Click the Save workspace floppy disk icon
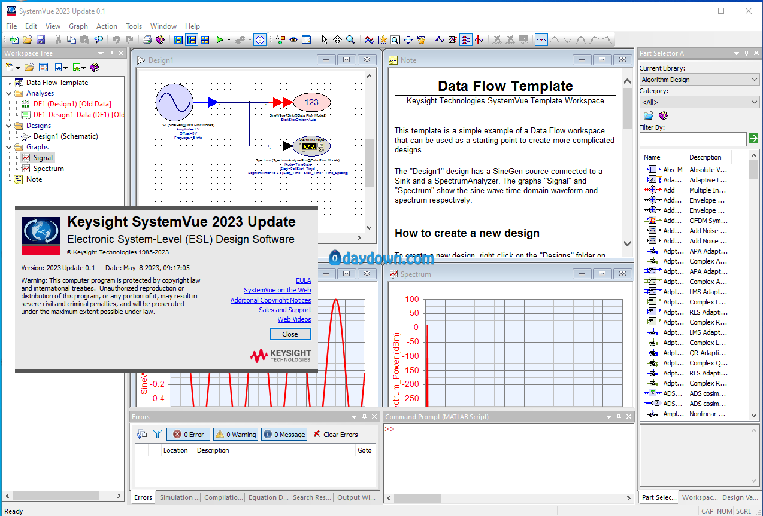Image resolution: width=763 pixels, height=516 pixels. pos(41,40)
